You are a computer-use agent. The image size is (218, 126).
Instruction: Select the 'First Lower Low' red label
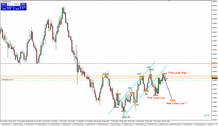(156, 98)
